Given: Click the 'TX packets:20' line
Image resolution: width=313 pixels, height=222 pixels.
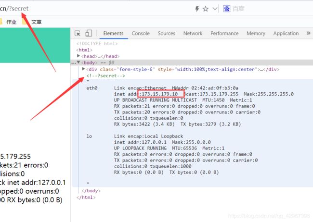Looking at the screenshot, I should [x=187, y=112].
